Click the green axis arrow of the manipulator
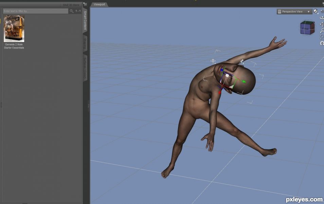Viewport: 324px width, 204px height. tap(244, 81)
